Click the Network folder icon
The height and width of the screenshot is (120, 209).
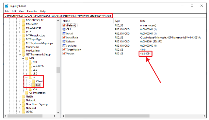tap(23, 100)
